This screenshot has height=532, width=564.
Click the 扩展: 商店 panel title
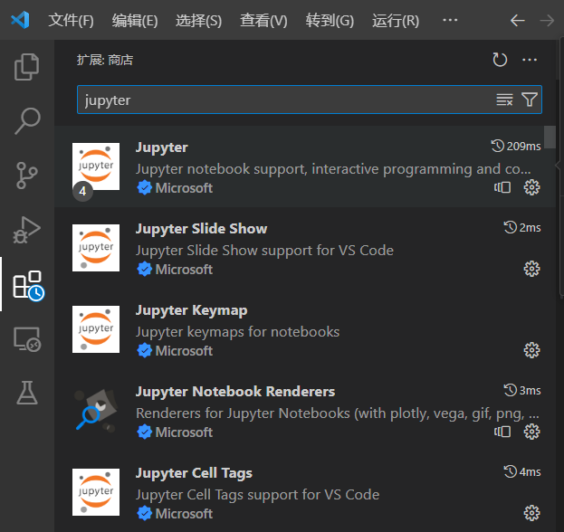[105, 60]
